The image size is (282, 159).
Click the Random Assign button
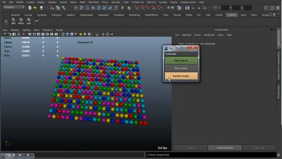point(181,76)
